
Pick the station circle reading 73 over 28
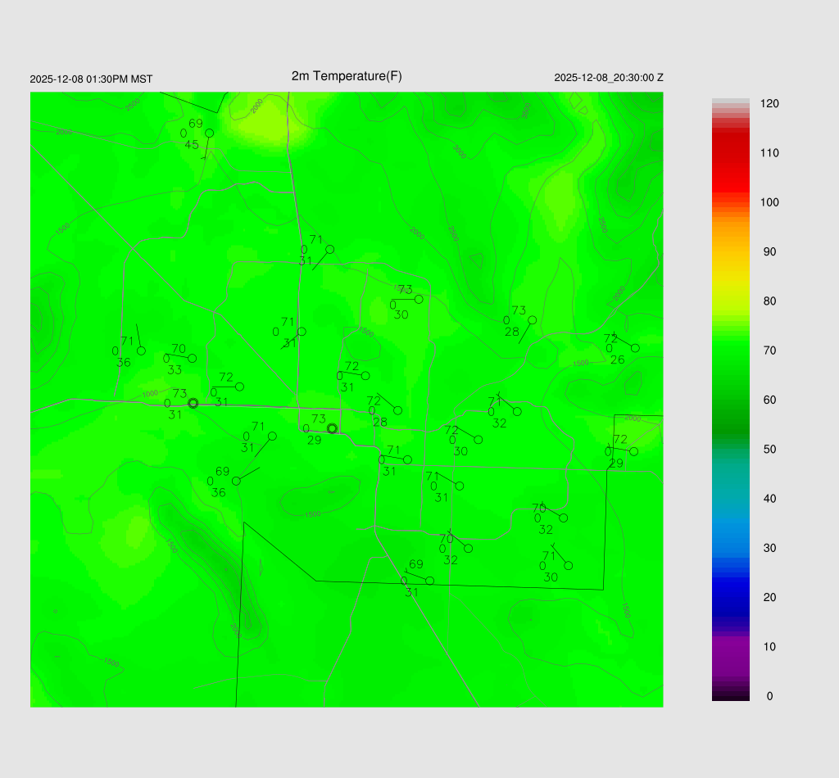coord(532,320)
